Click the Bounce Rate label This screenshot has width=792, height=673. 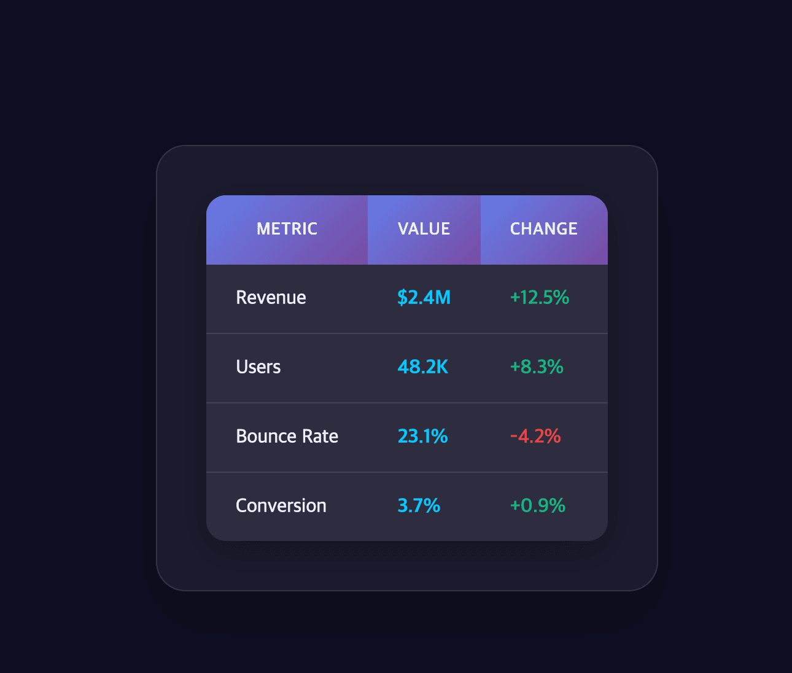[x=287, y=437]
